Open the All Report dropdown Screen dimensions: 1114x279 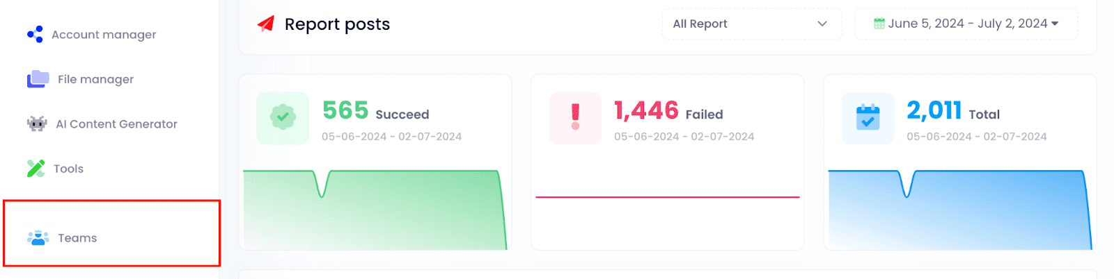coord(751,24)
